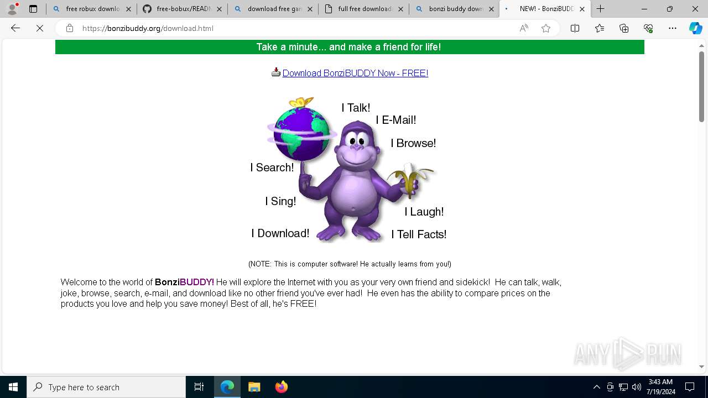Viewport: 708px width, 398px height.
Task: Open Collections panel
Action: pyautogui.click(x=624, y=28)
